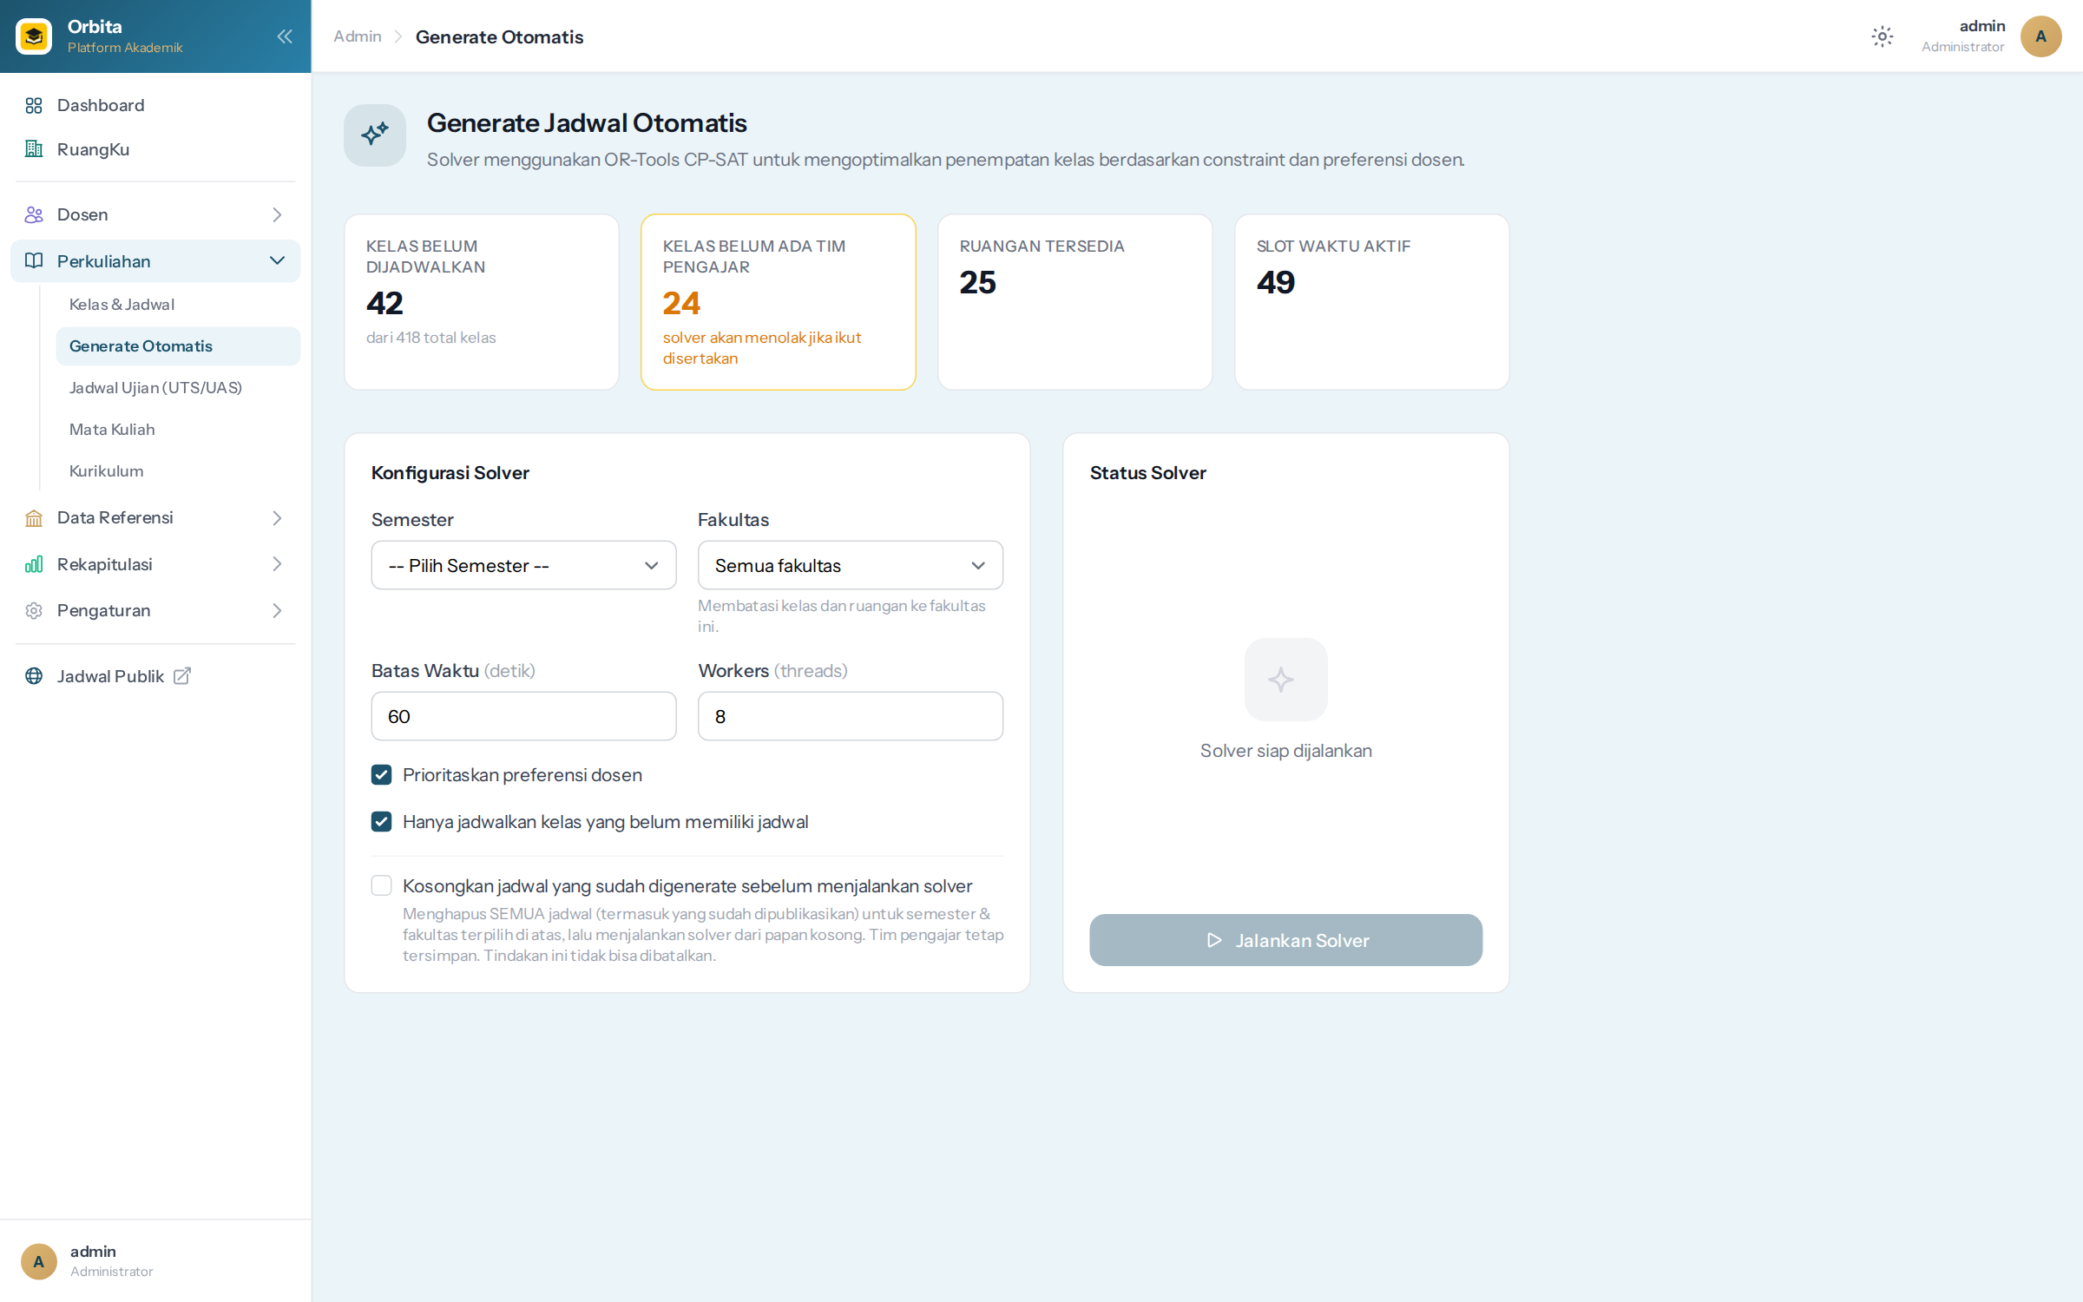The width and height of the screenshot is (2083, 1302).
Task: Open Mata Kuliah submenu item
Action: coord(178,430)
